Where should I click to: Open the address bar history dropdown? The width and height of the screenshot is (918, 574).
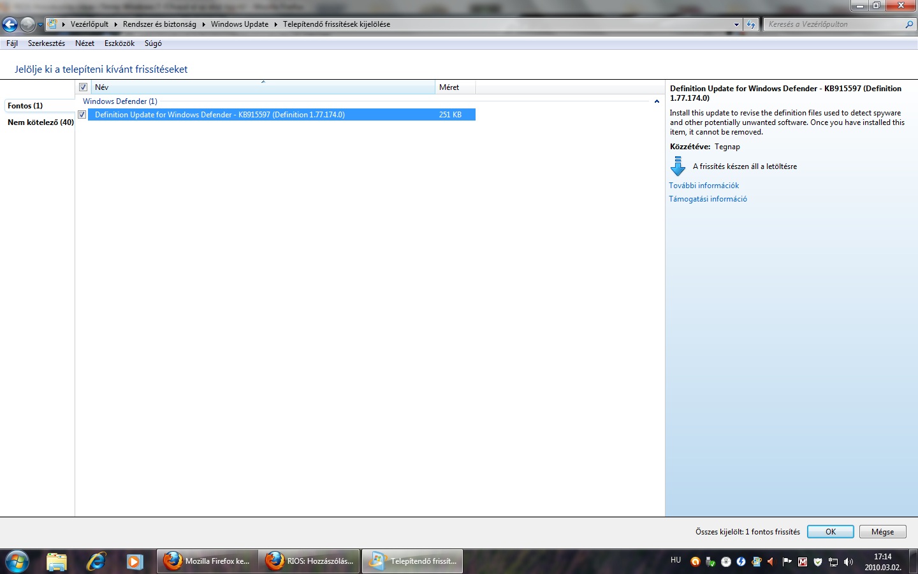[x=736, y=25]
